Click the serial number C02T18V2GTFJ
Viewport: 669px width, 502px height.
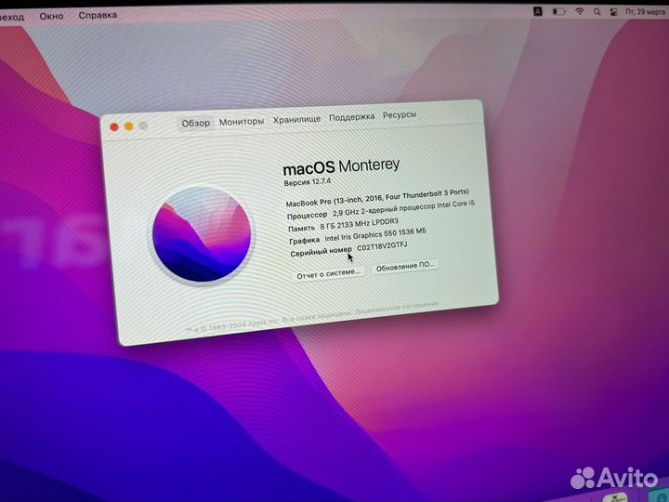pyautogui.click(x=382, y=246)
